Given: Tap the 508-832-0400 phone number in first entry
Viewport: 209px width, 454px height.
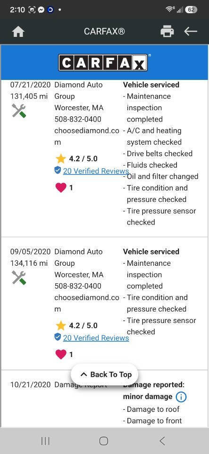Looking at the screenshot, I should pyautogui.click(x=78, y=119).
